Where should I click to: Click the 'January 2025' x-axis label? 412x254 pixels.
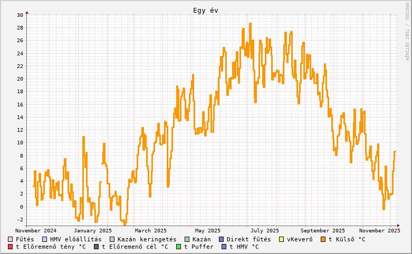click(x=92, y=230)
